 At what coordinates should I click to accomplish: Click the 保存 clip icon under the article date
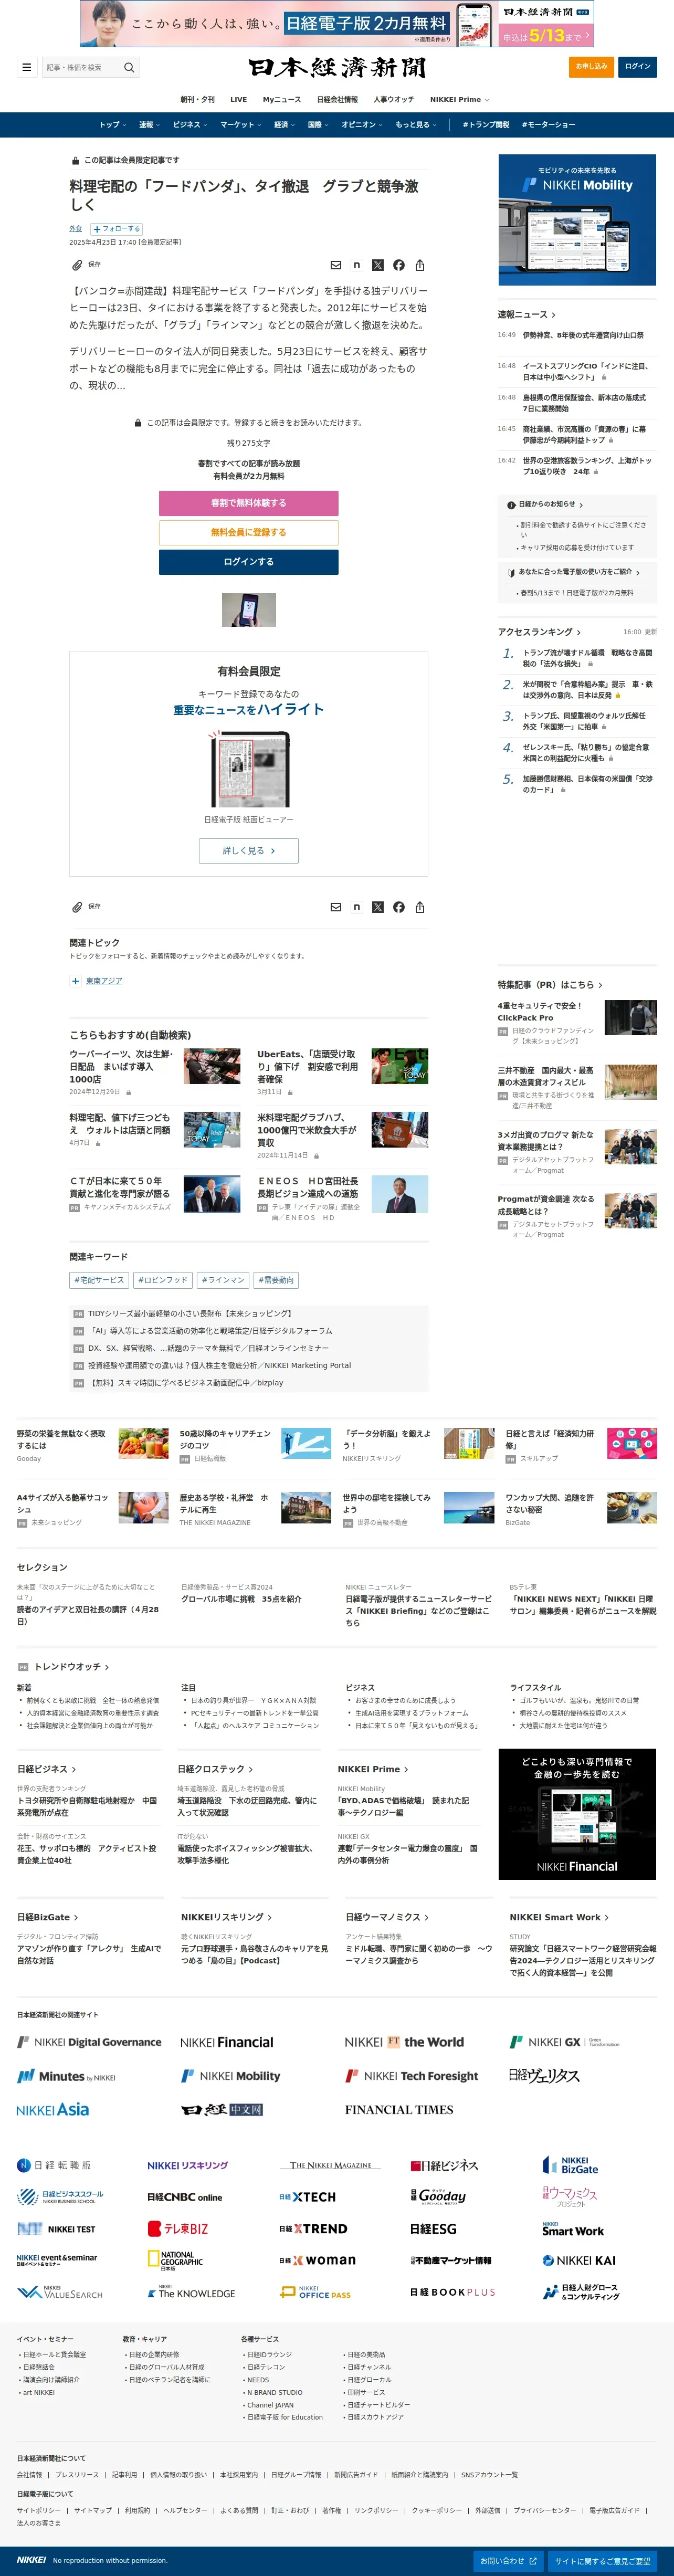(x=77, y=265)
